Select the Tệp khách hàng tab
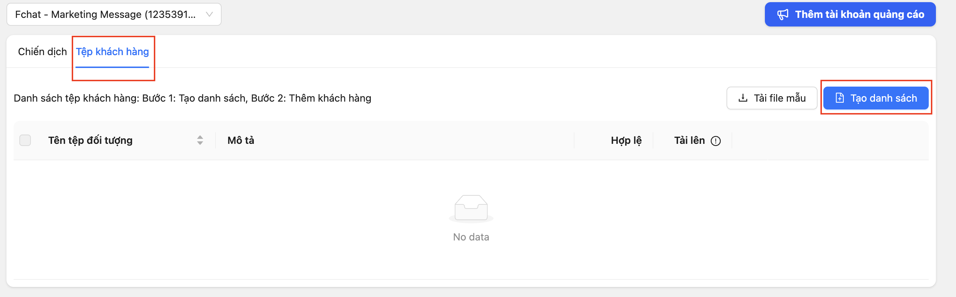This screenshot has width=956, height=297. coord(113,52)
